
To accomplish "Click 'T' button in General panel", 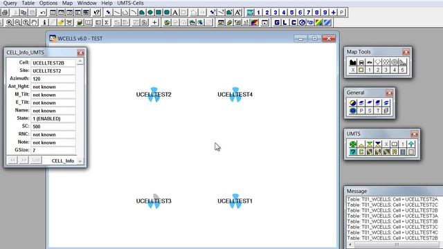I will [x=378, y=111].
